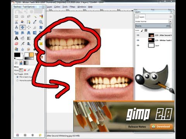Select the Paths tool

[29, 22]
